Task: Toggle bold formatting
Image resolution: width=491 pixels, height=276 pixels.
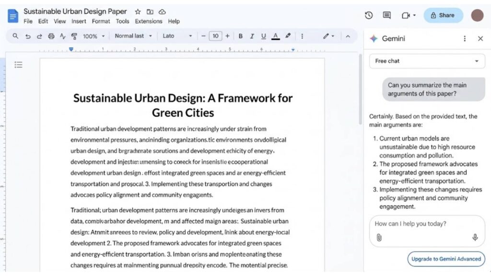Action: pos(241,36)
